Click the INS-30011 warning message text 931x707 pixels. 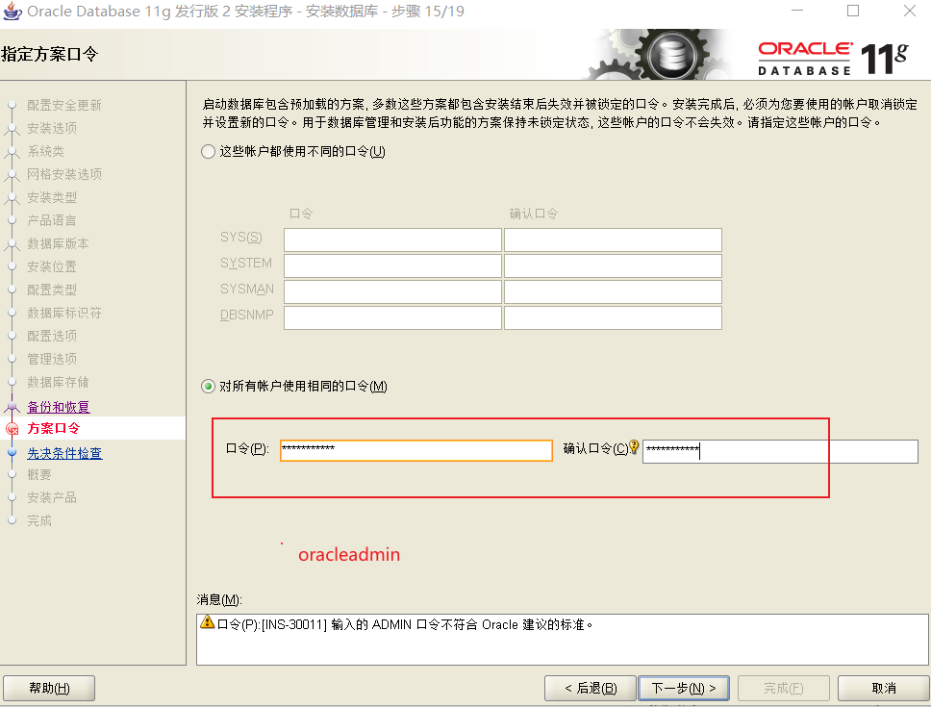point(406,625)
